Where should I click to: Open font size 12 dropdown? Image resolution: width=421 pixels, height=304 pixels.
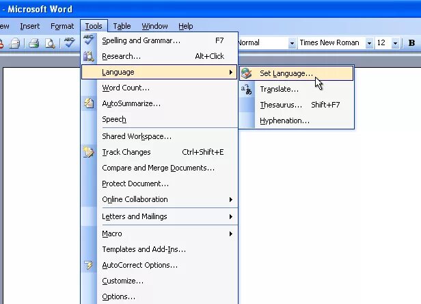(x=395, y=43)
